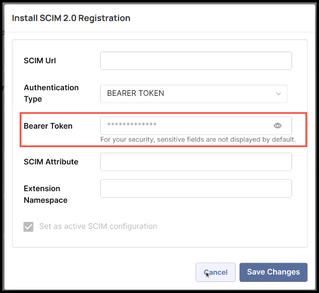Click the 'Set as active SCIM configuration' text
The height and width of the screenshot is (293, 319).
click(x=98, y=226)
